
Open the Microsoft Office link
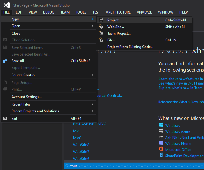pos(178,150)
